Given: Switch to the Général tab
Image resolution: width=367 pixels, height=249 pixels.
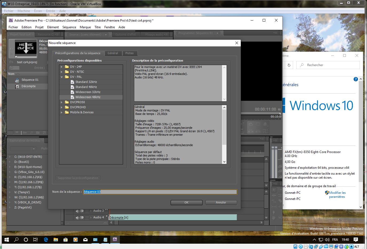Looking at the screenshot, I should point(113,53).
